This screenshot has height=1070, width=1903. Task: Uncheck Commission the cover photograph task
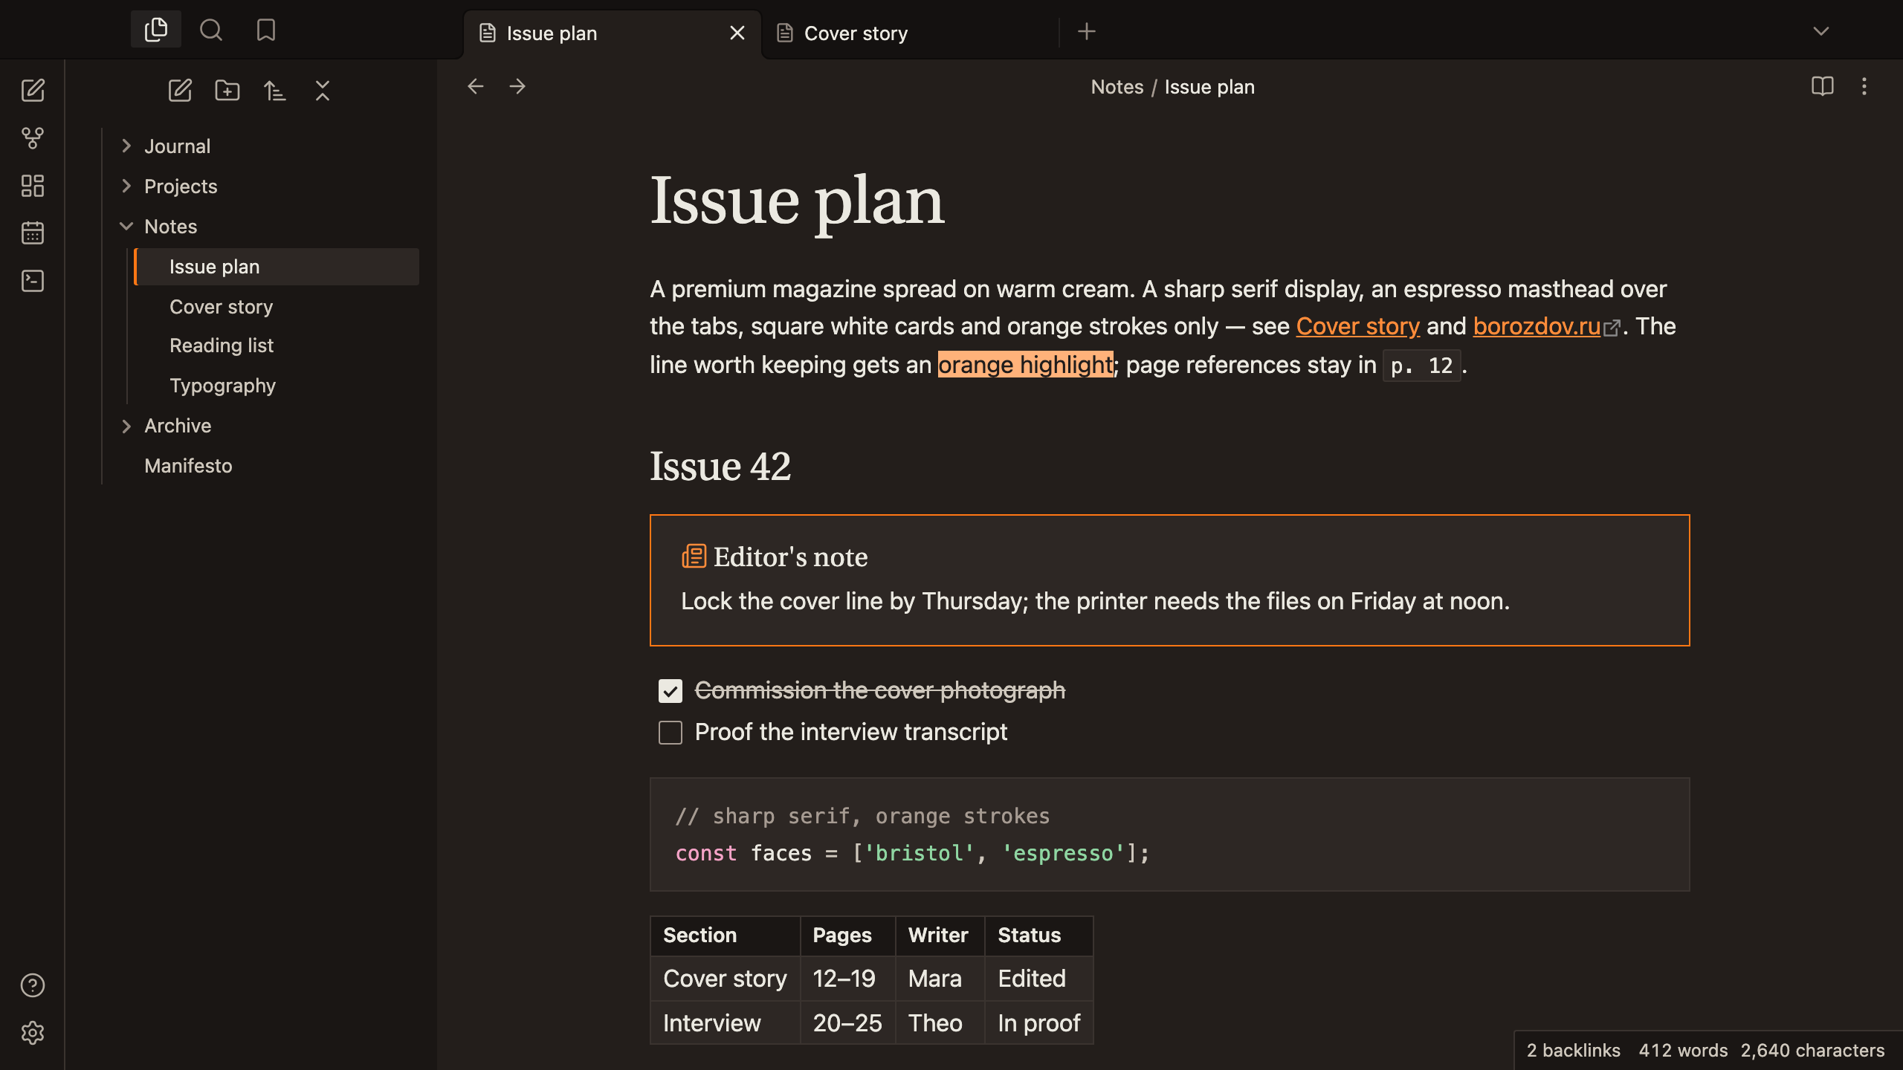pos(671,691)
